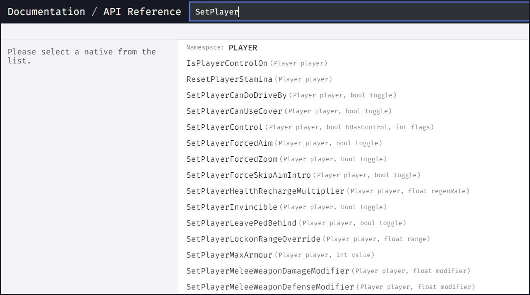The height and width of the screenshot is (295, 530).
Task: Open SetPlayerLockonRangeOverride native entry
Action: click(253, 239)
